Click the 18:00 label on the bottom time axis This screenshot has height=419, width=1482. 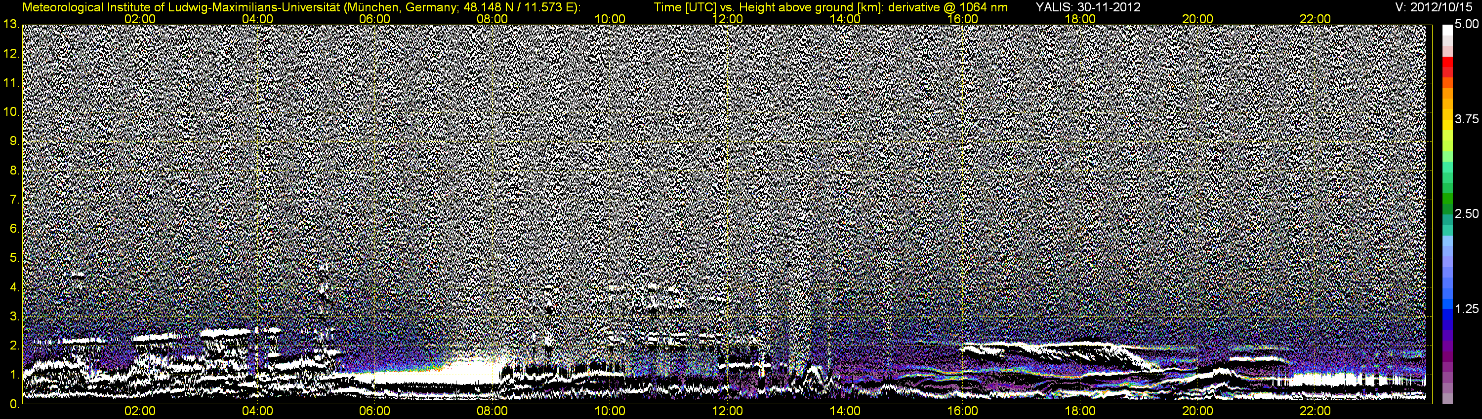coord(1080,412)
